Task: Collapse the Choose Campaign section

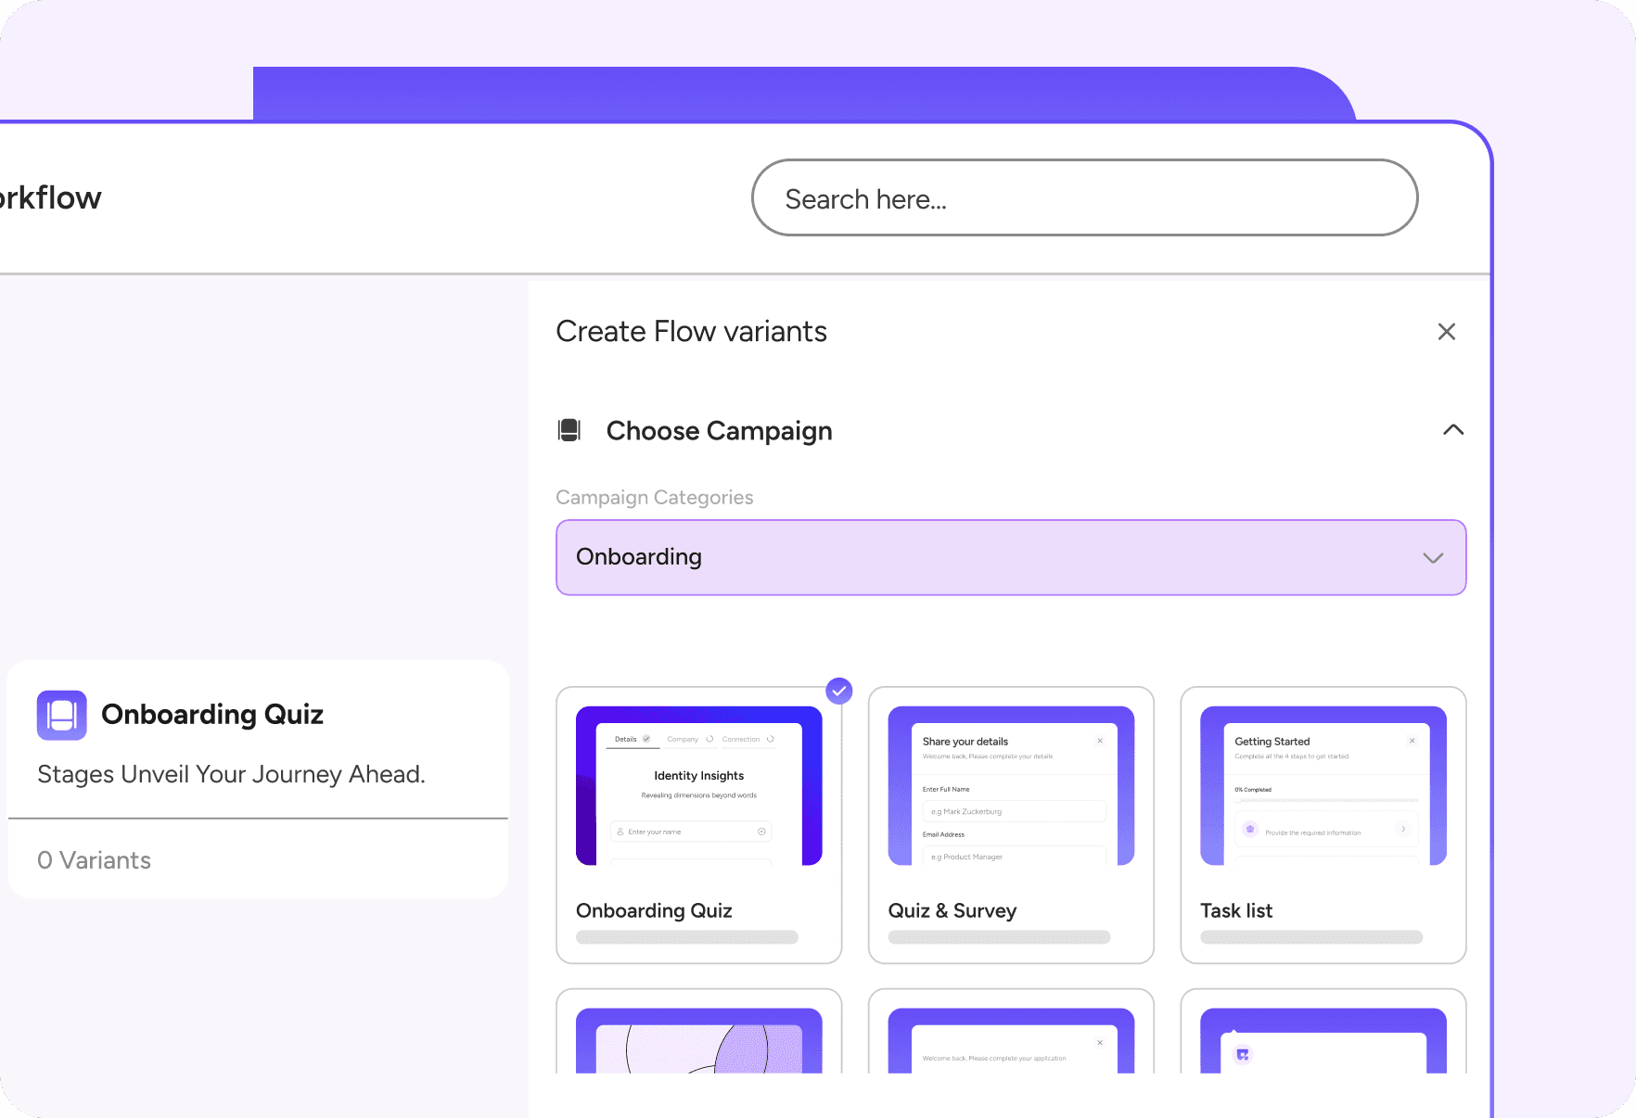Action: 1452,430
